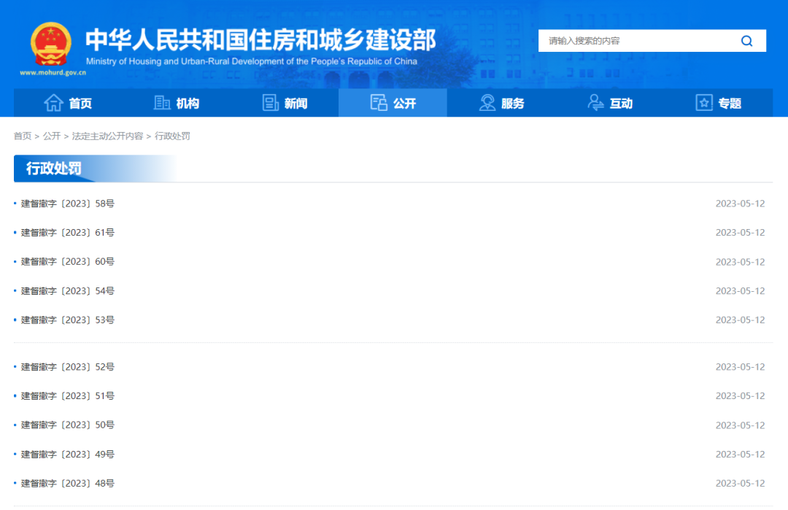Click the date beside 48号 entry
This screenshot has width=788, height=510.
(741, 484)
